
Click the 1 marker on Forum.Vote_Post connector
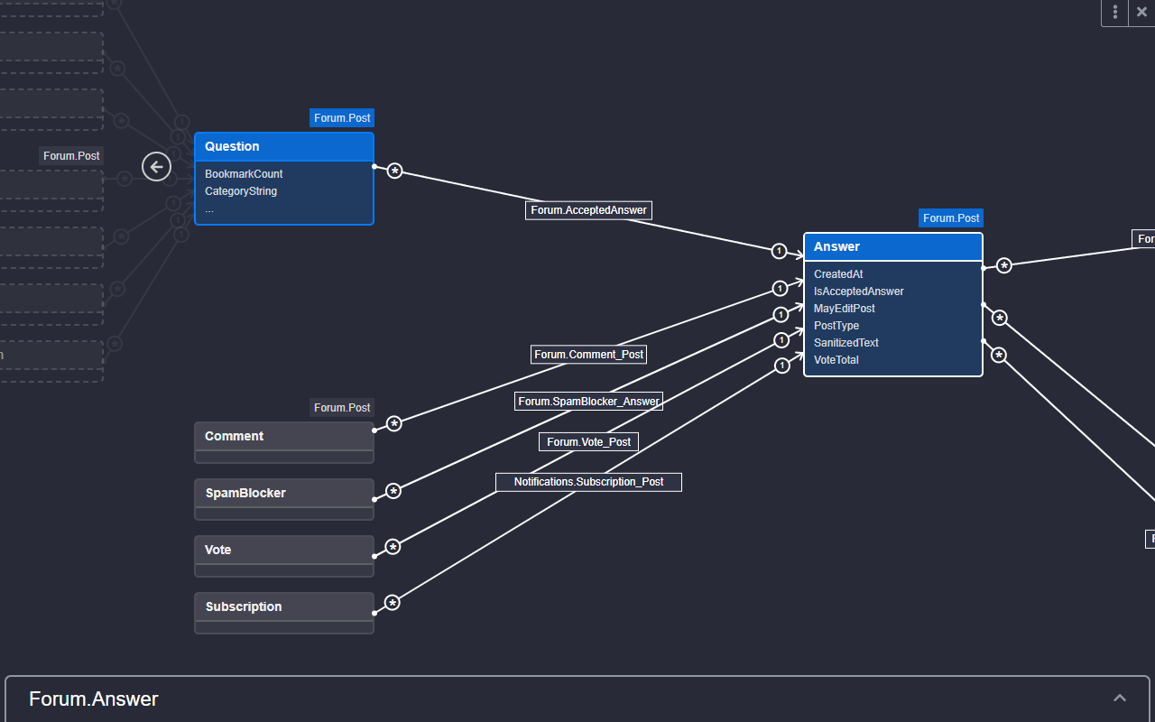point(781,340)
